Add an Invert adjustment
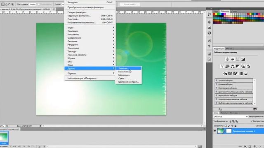This screenshot has height=148, width=264. tap(225, 74)
